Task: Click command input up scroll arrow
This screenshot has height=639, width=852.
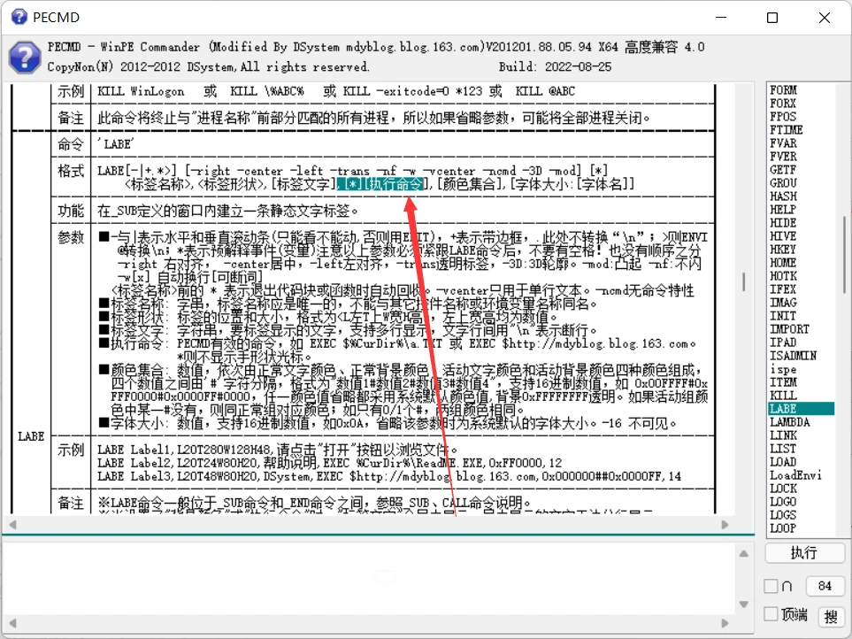Action: (x=744, y=554)
